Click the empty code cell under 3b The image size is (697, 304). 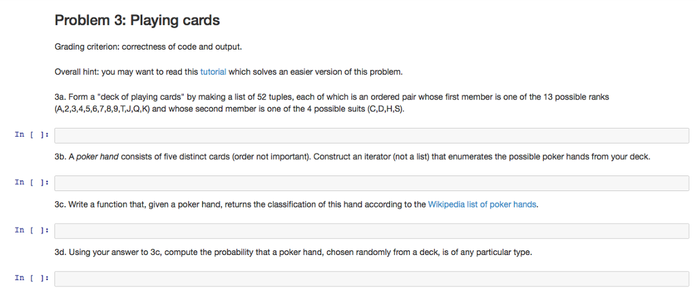372,183
